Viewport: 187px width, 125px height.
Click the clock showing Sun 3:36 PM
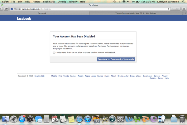(148, 2)
